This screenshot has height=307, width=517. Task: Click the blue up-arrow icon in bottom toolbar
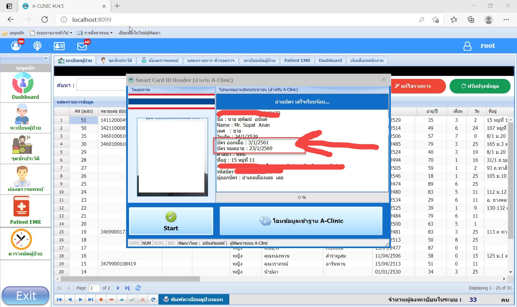pos(122,299)
